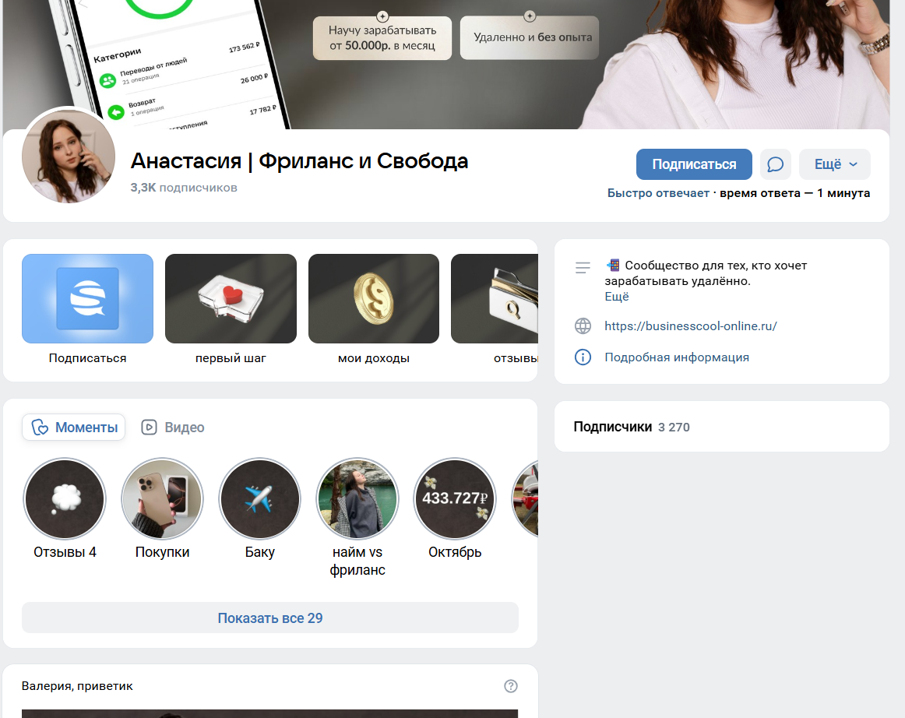Open the Подписчики 3 270 list
Screen dimensions: 905x718
(x=631, y=427)
